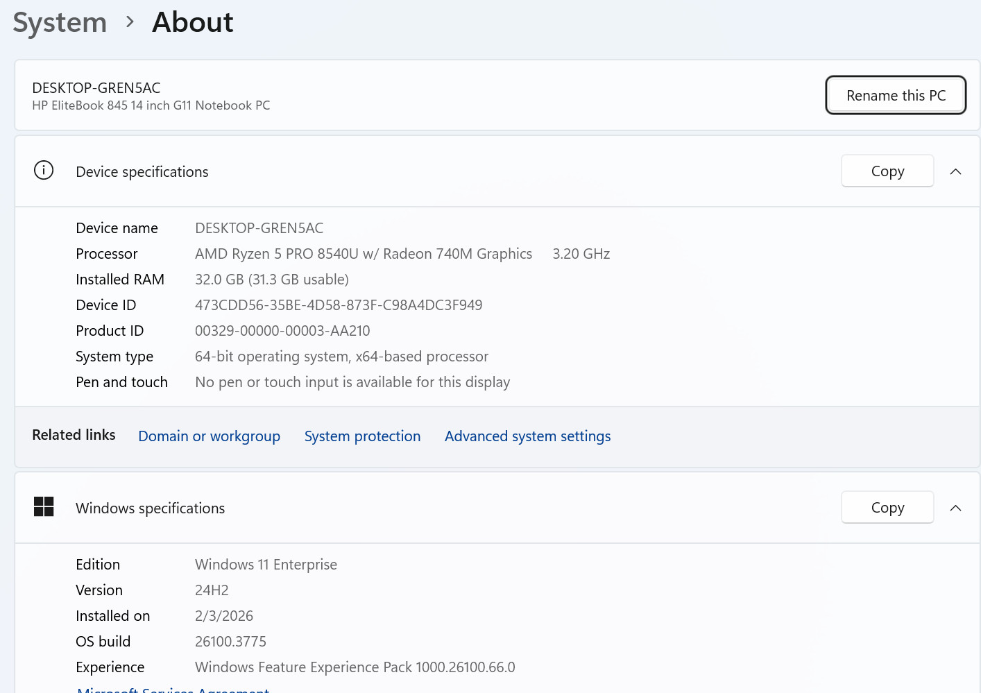Copy the Windows specifications

point(887,507)
